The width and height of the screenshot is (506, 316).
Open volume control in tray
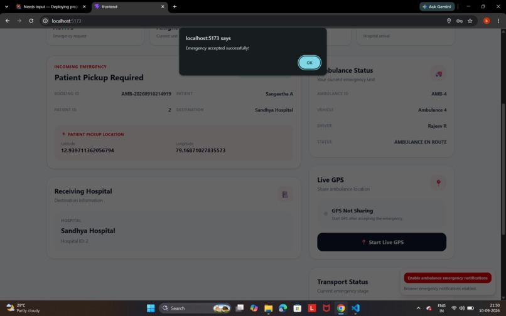[462, 308]
